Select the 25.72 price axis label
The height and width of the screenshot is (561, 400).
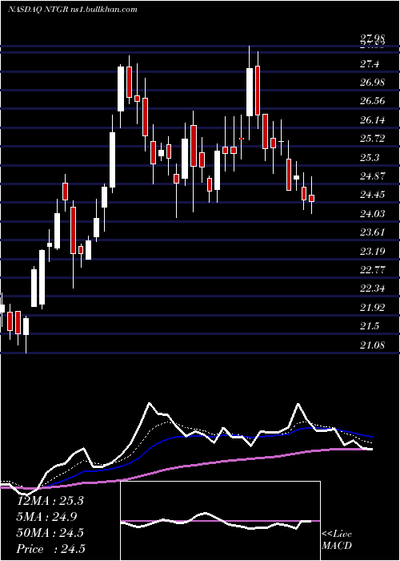point(373,139)
